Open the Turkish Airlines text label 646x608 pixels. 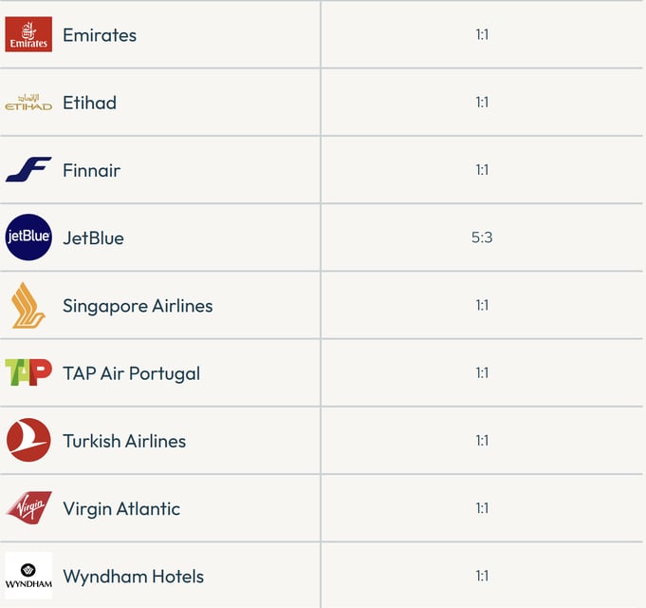point(124,441)
